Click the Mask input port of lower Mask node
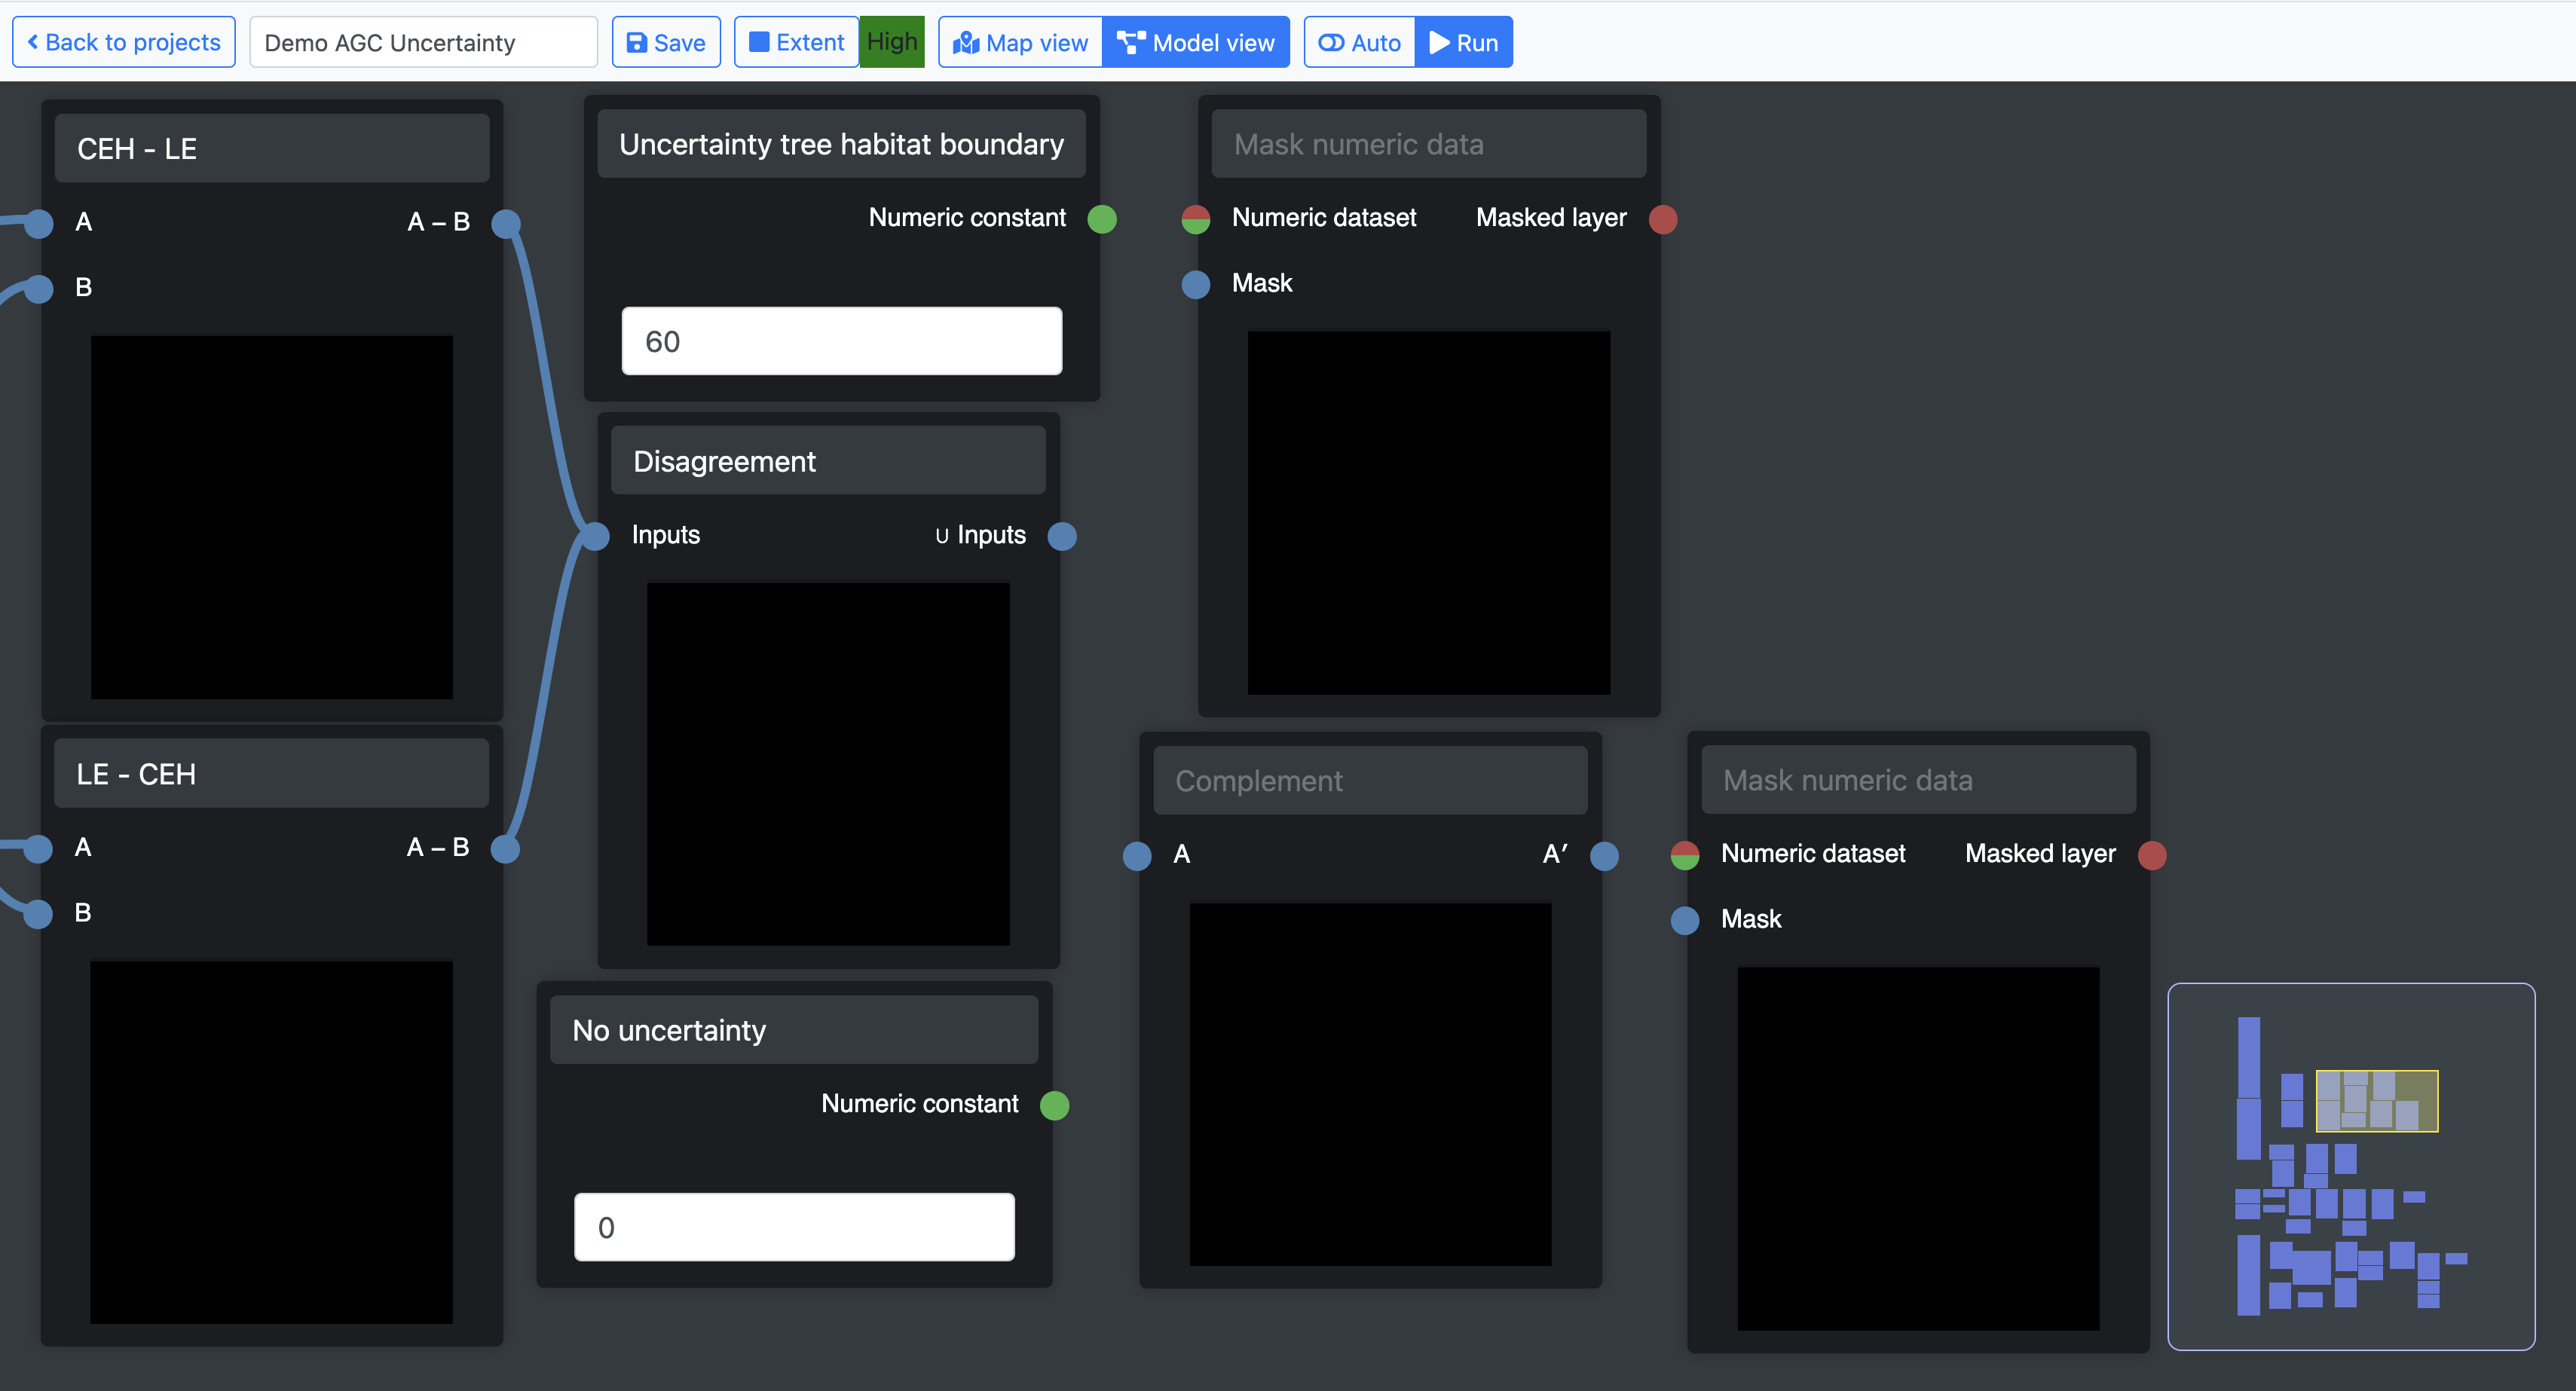Screen dimensions: 2576x1391 point(1684,920)
